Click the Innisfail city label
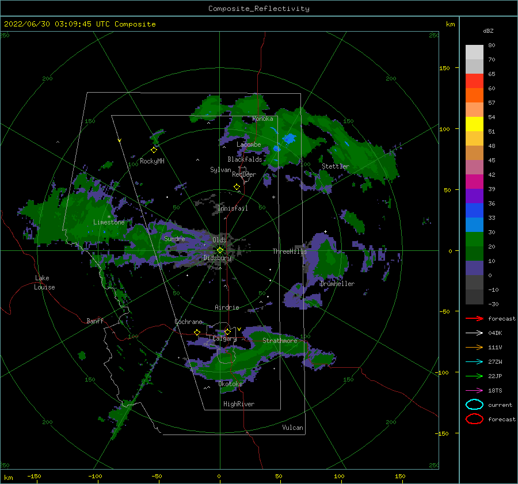This screenshot has width=518, height=484. 233,208
